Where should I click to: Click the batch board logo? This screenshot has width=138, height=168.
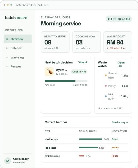[x=16, y=18]
